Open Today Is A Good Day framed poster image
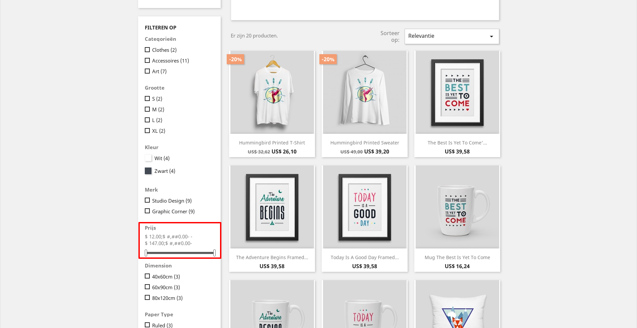Image resolution: width=637 pixels, height=328 pixels. (365, 207)
